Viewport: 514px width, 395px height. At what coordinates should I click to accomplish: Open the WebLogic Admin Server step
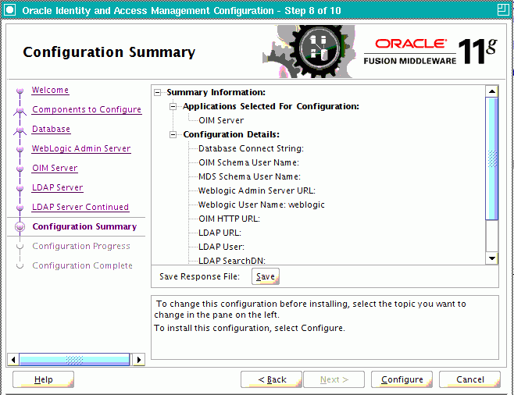pos(81,148)
